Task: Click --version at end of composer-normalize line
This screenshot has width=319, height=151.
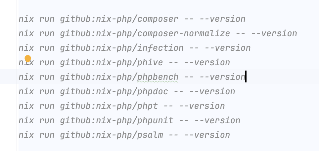Action: pyautogui.click(x=274, y=34)
